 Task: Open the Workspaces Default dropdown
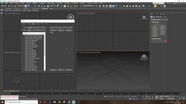click(x=179, y=3)
